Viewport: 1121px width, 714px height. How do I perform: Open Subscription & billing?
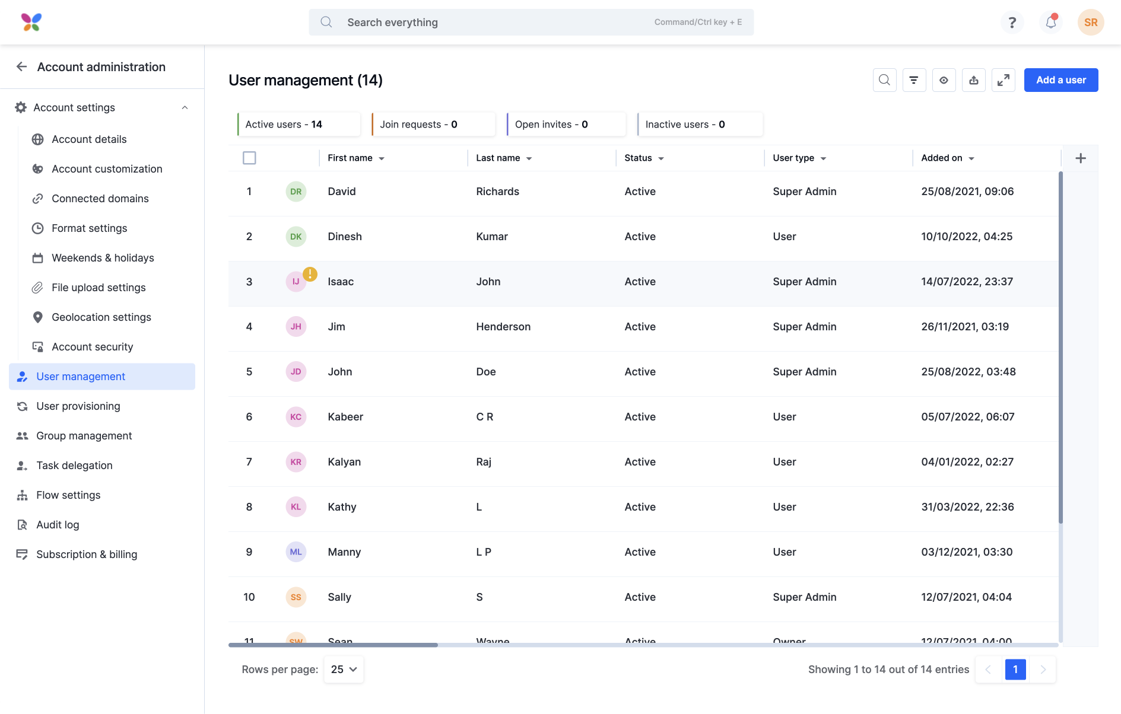87,554
